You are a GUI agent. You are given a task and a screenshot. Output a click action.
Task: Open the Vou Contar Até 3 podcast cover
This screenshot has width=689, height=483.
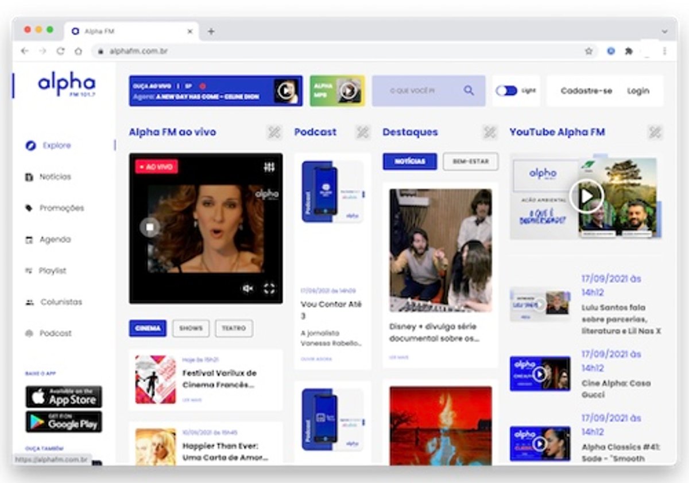332,192
